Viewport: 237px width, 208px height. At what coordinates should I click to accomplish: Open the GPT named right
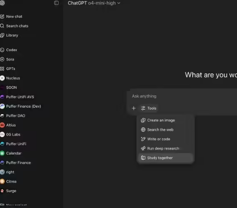10,172
